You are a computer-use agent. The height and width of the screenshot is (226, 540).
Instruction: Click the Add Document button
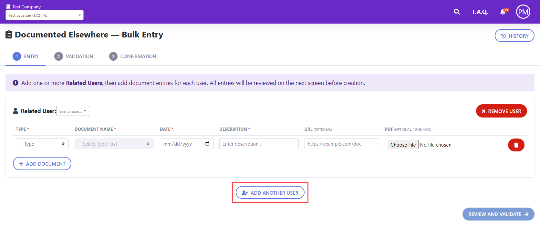(42, 164)
